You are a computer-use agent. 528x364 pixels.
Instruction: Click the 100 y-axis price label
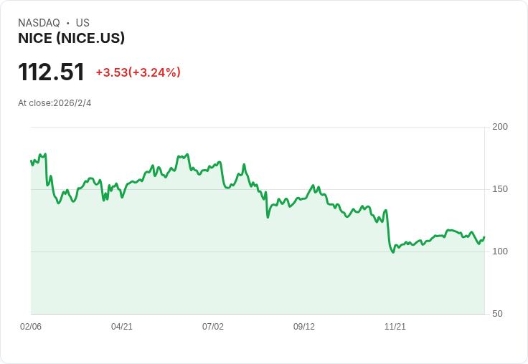tap(500, 252)
